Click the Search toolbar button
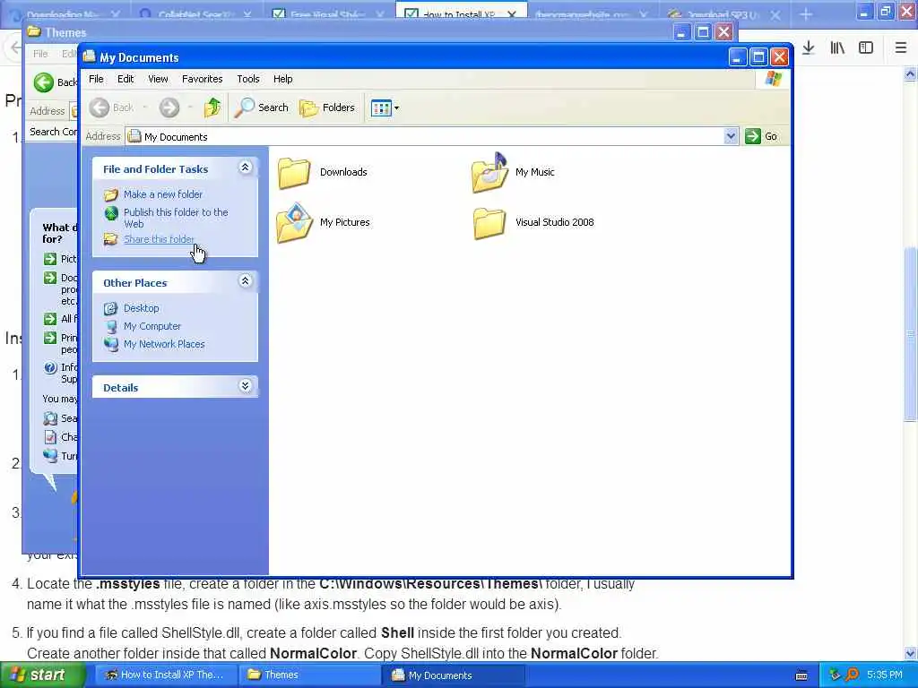Screen dimensions: 918x688 tap(261, 107)
